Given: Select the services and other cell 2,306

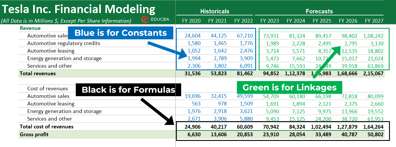Looking at the screenshot, I should point(194,66).
